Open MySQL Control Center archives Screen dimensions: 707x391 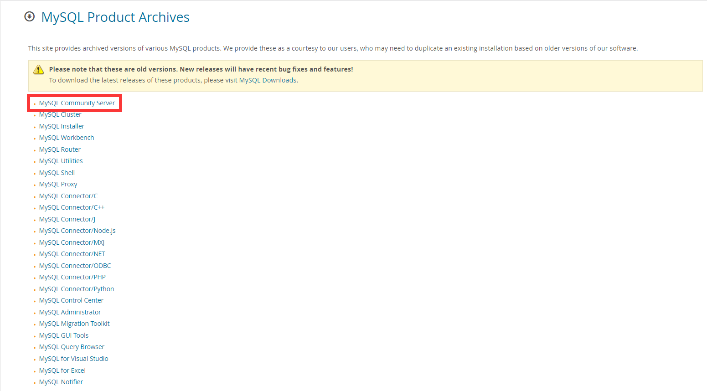point(71,300)
